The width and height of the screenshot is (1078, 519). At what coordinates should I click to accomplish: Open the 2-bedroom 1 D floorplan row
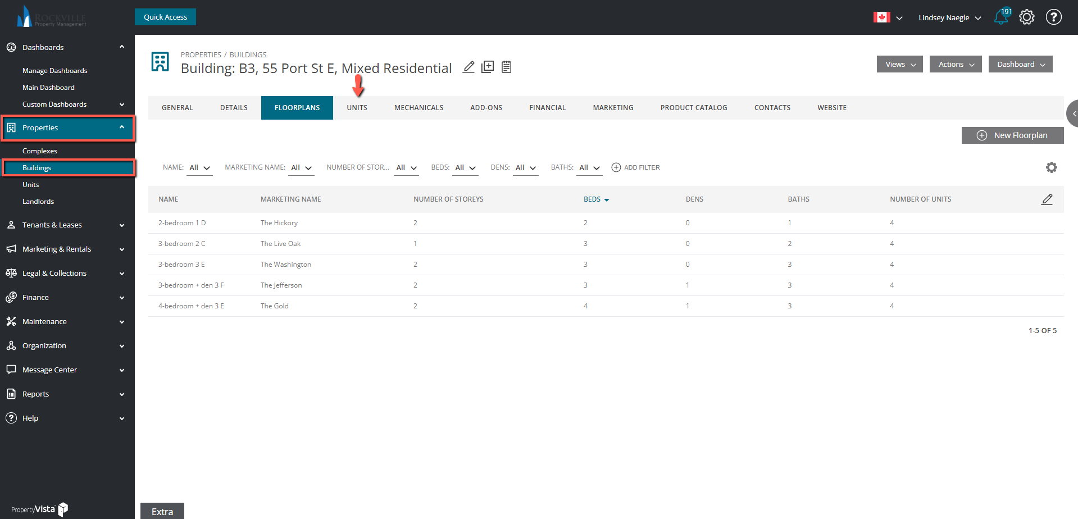coord(606,223)
